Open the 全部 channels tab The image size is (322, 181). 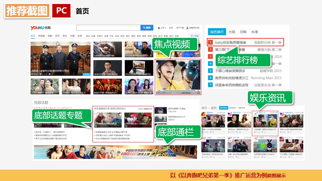(80, 36)
